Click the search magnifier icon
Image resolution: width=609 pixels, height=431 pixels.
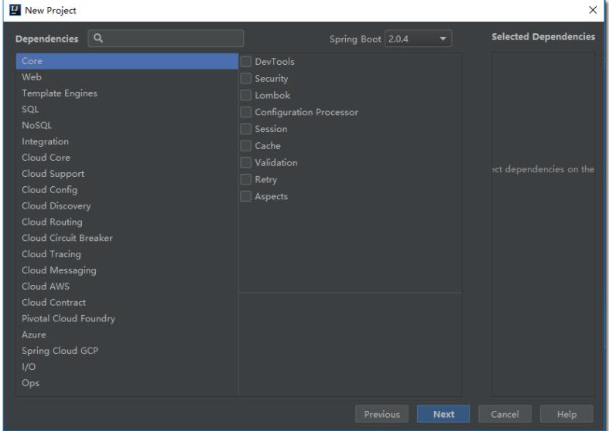98,38
